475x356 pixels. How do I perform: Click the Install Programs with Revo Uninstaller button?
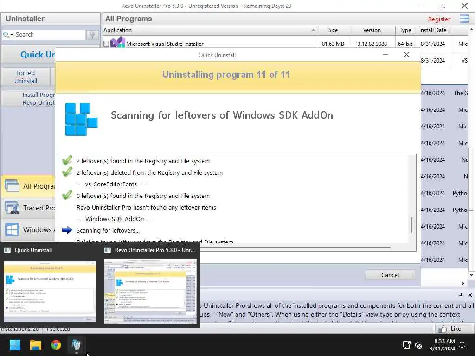pyautogui.click(x=29, y=99)
